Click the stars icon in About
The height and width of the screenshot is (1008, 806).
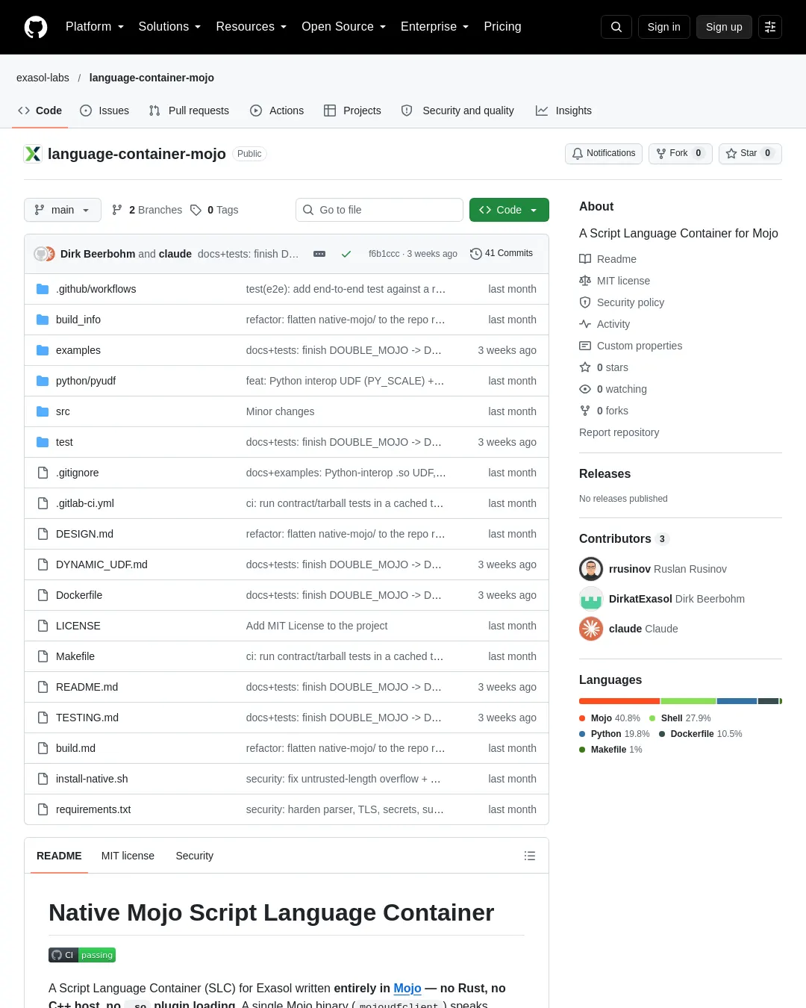point(585,367)
